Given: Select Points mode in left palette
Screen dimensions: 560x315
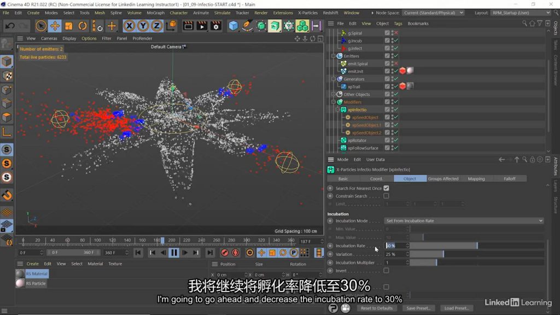Looking at the screenshot, I should point(7,90).
